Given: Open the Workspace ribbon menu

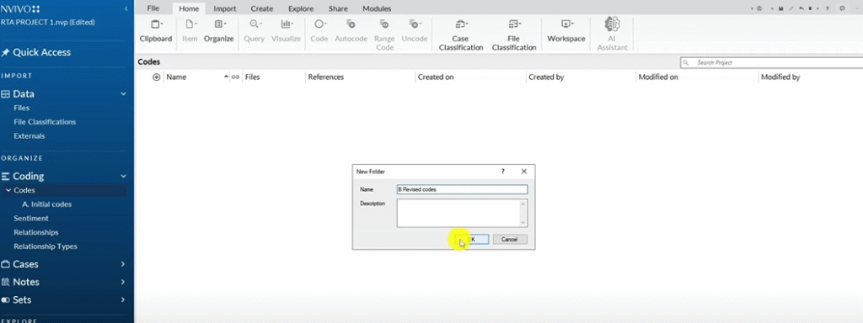Looking at the screenshot, I should pos(566,32).
